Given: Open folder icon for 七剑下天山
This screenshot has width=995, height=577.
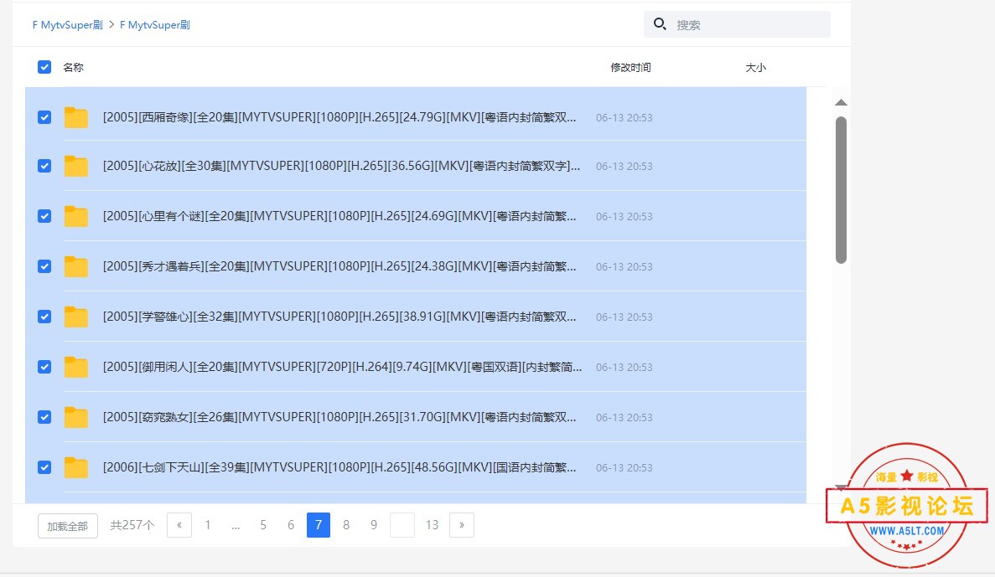Looking at the screenshot, I should tap(76, 467).
